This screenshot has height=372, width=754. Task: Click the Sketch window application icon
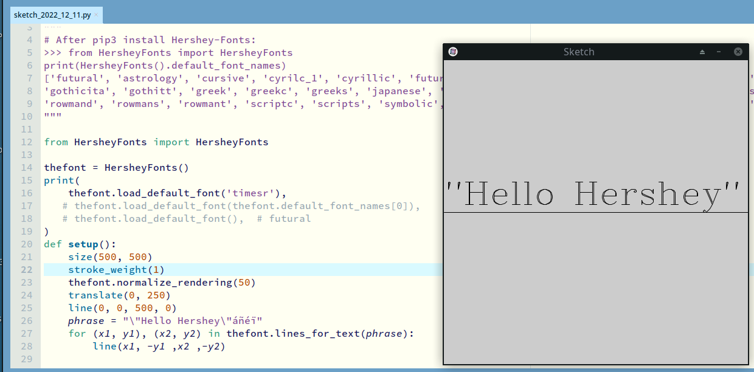[x=453, y=52]
